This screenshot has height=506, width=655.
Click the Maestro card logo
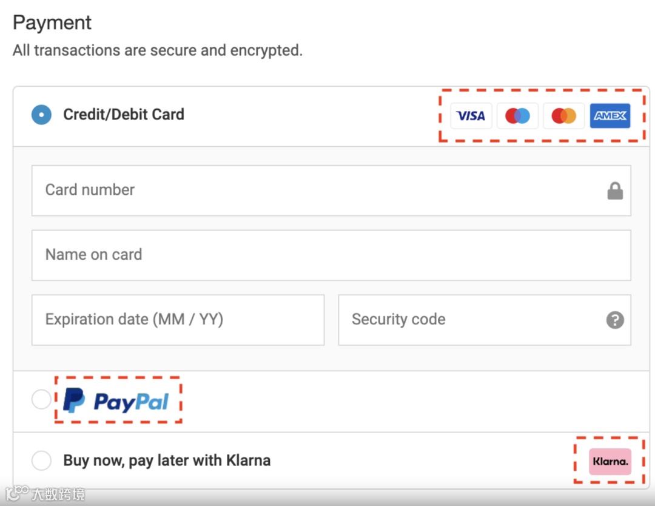tap(517, 116)
